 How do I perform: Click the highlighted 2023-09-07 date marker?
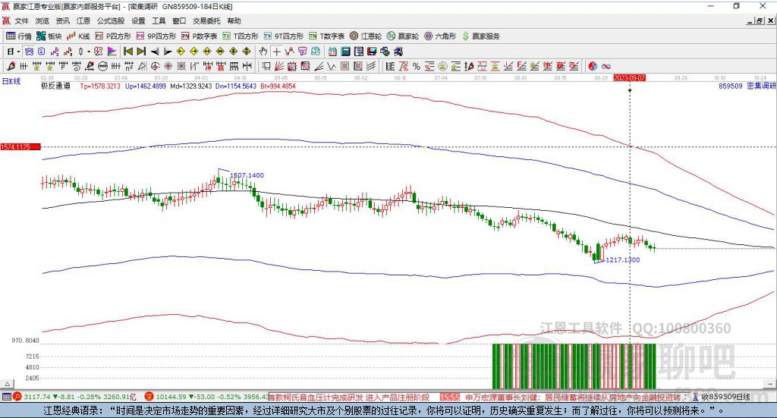629,77
